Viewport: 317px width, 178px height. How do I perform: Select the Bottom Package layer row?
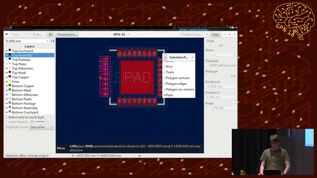point(30,103)
